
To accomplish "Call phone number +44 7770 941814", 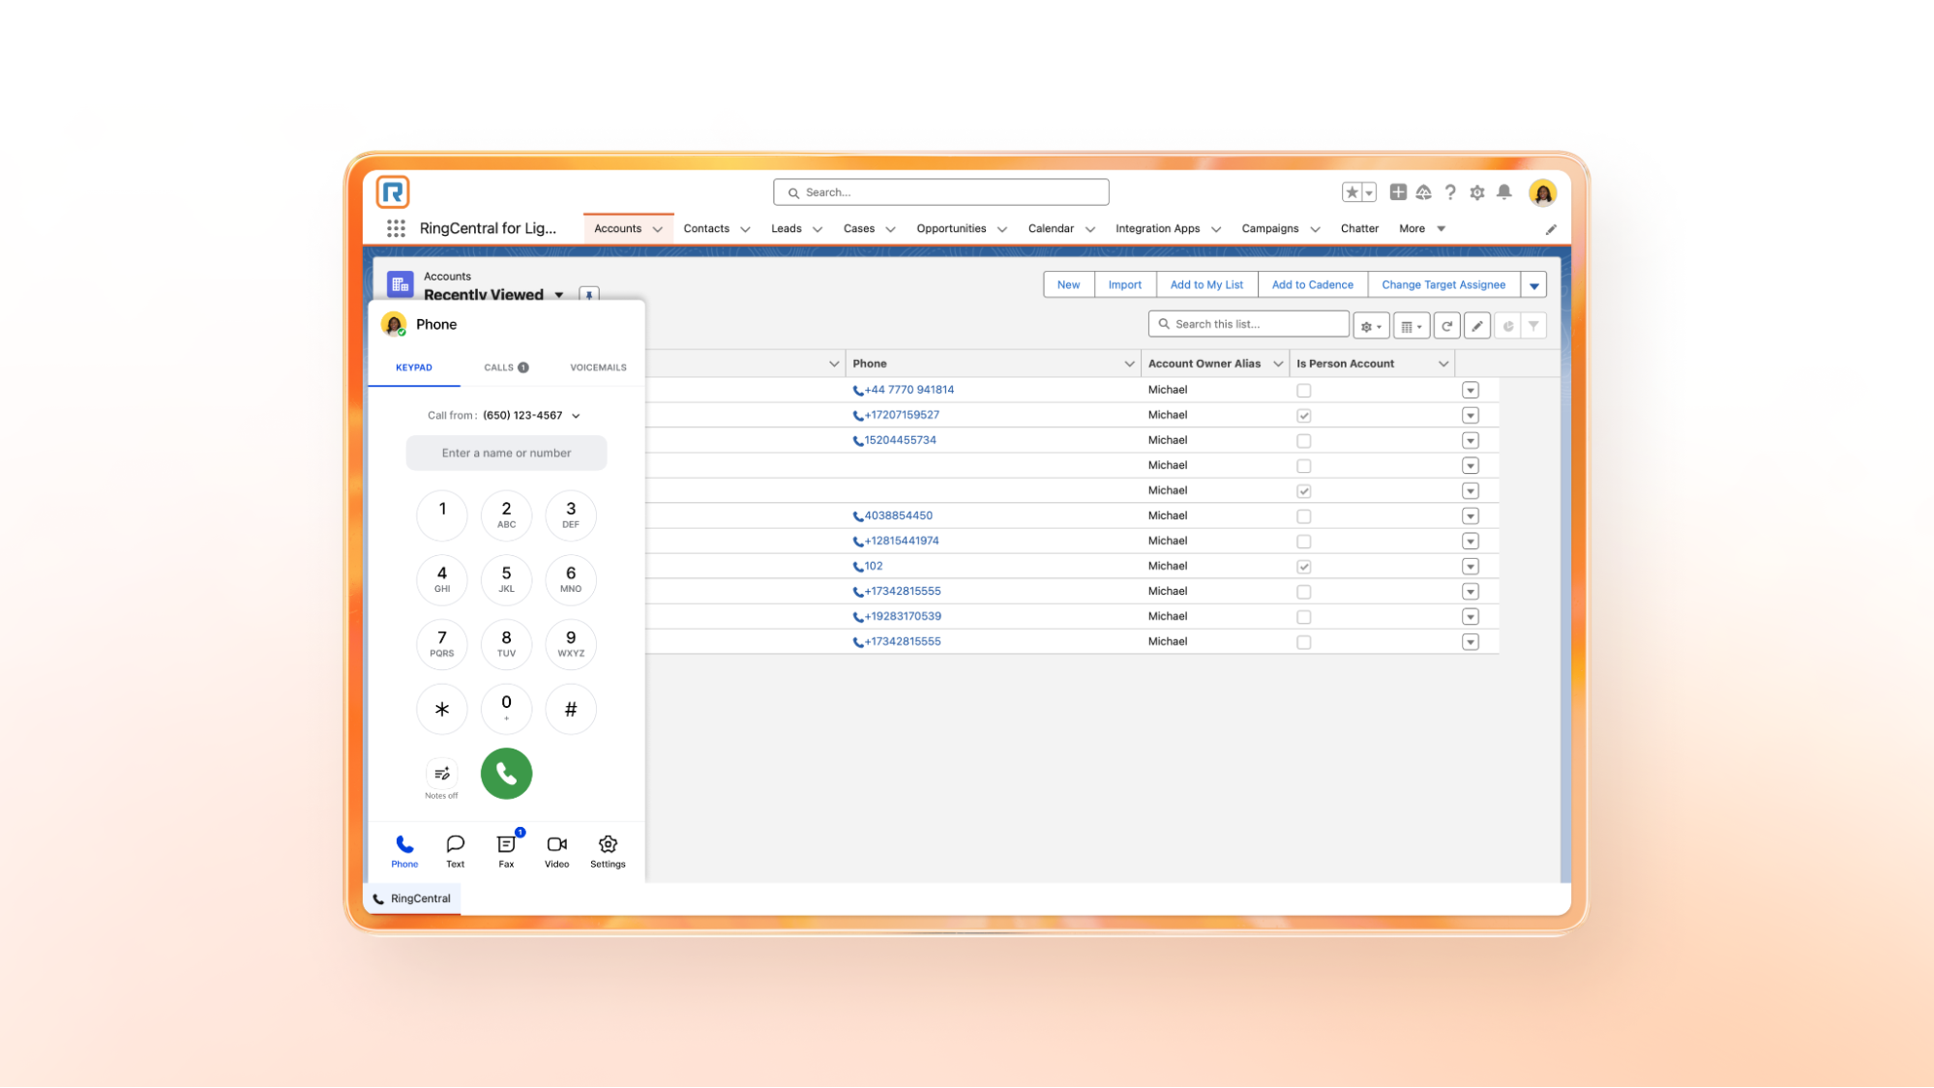I will pyautogui.click(x=907, y=390).
